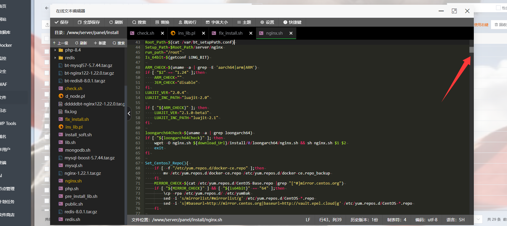The width and height of the screenshot is (507, 226).
Task: Toggle fullscreen of the editor window
Action: [454, 11]
